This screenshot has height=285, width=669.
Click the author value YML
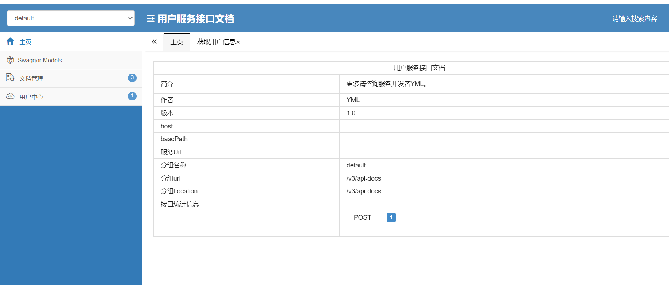click(x=353, y=100)
